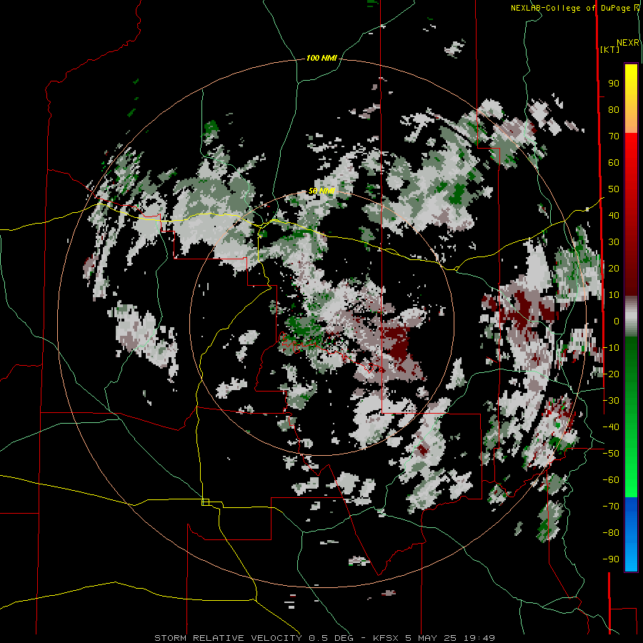Click the -40 scale label
This screenshot has width=643, height=643.
(611, 427)
